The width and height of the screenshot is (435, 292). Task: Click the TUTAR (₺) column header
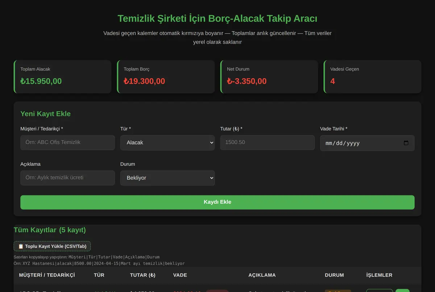pos(143,275)
